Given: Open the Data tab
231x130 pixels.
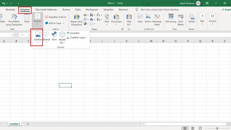Looking at the screenshot, I should pos(78,10).
